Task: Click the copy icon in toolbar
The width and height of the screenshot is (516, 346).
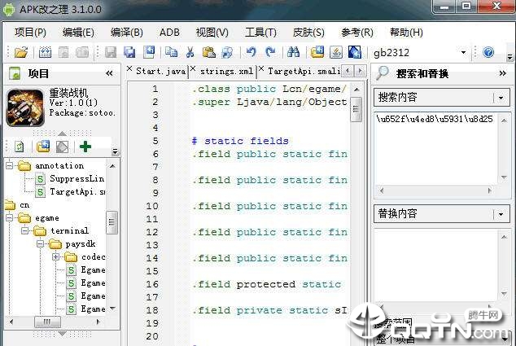Action: [171, 52]
